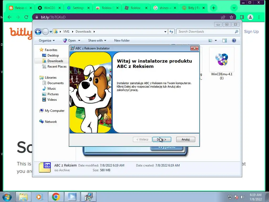
Task: Click New folder in the toolbar
Action: (122, 41)
